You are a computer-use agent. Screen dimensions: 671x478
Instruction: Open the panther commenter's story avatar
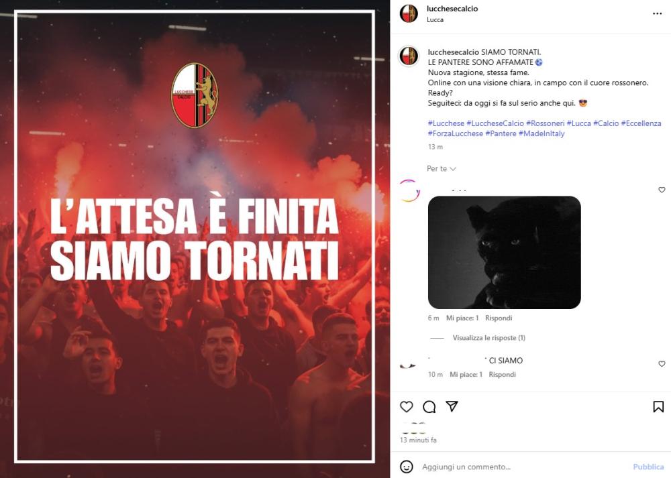click(409, 190)
